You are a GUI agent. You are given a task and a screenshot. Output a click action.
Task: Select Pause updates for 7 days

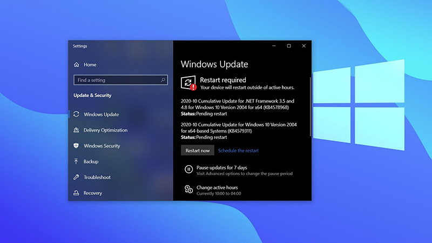(222, 167)
